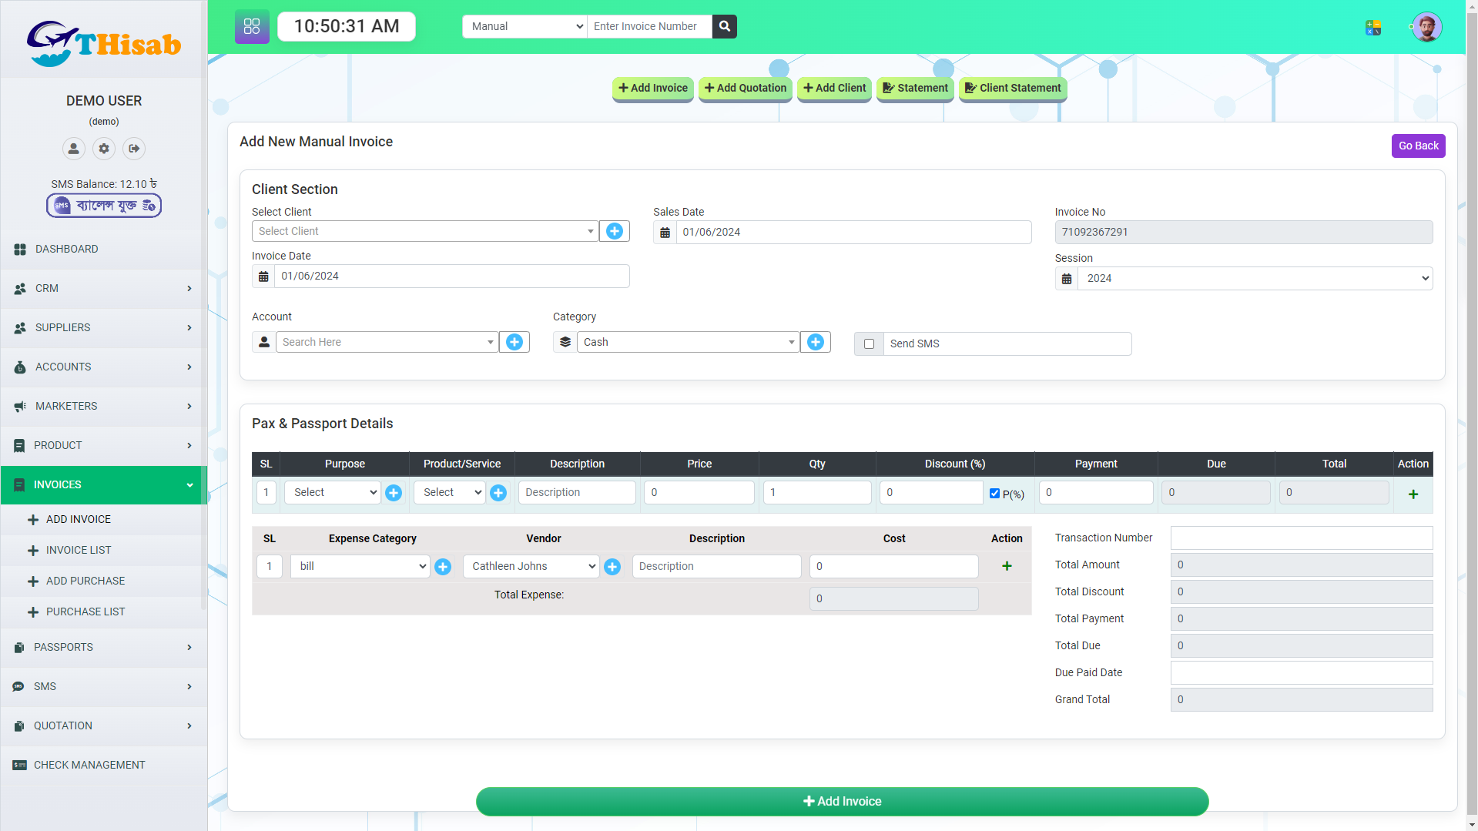The width and height of the screenshot is (1478, 831).
Task: Open the Session year dropdown
Action: [1255, 279]
